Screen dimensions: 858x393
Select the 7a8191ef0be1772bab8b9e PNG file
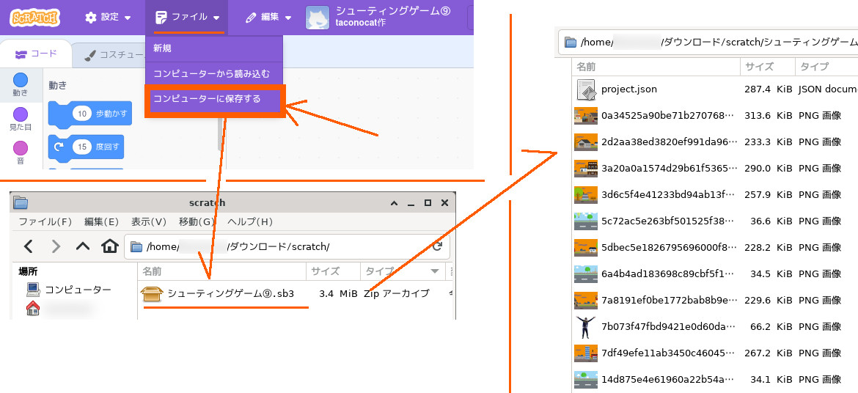(x=715, y=301)
